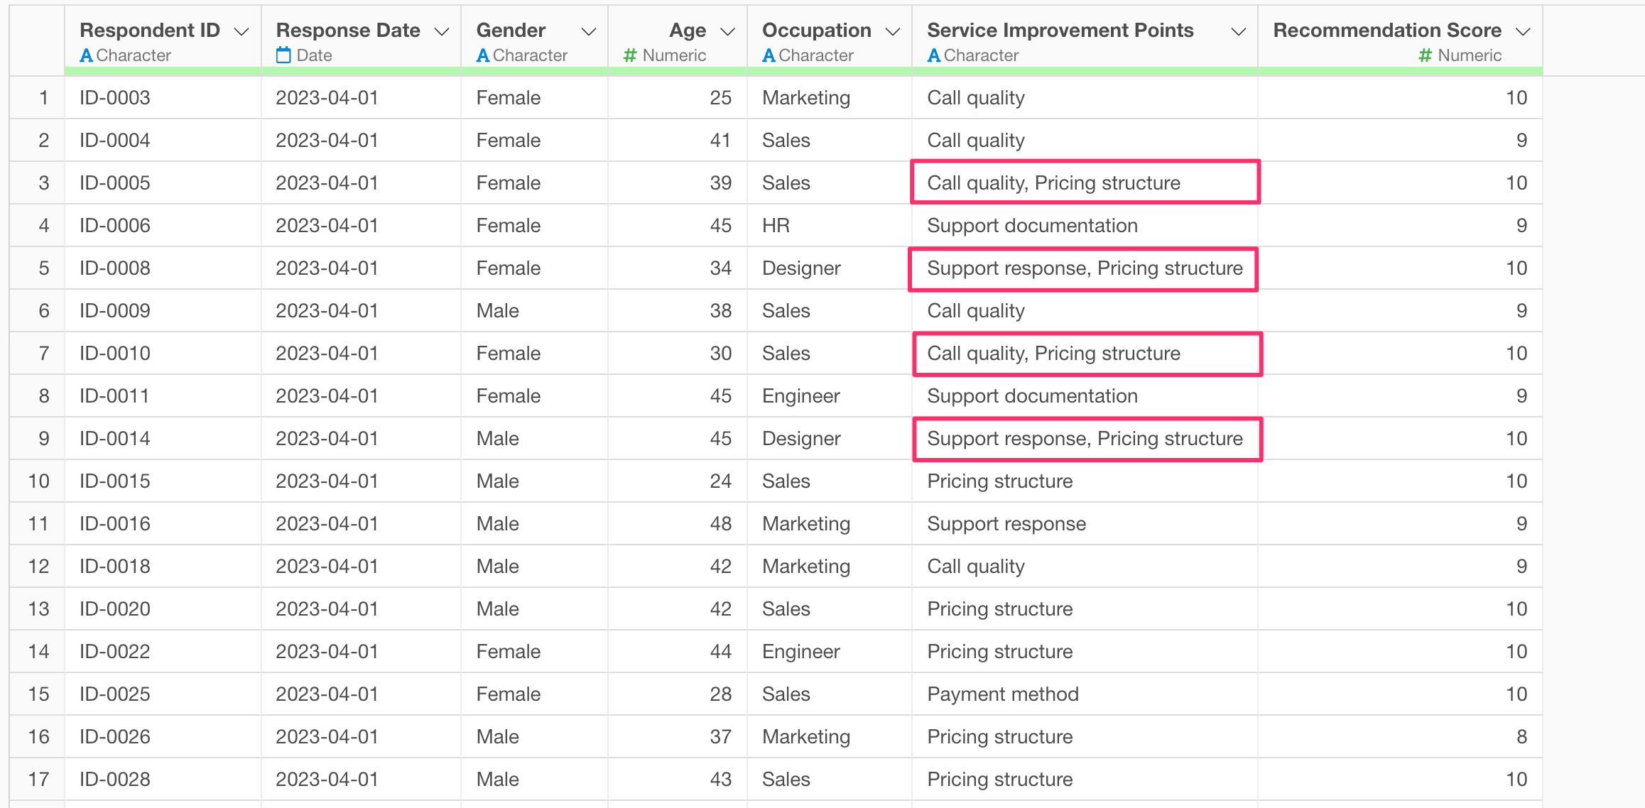Click the Respondent ID column header title

tap(150, 30)
